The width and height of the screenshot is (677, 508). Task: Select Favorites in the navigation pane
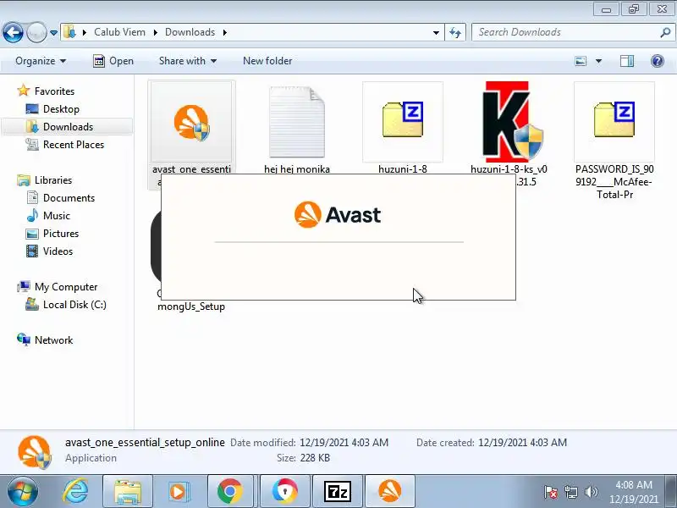[47, 91]
